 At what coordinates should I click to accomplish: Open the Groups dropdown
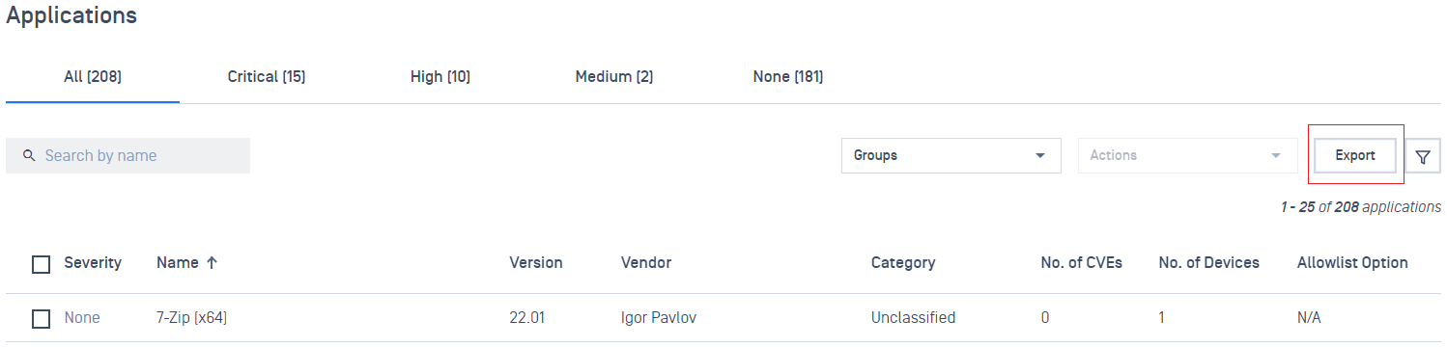coord(951,155)
